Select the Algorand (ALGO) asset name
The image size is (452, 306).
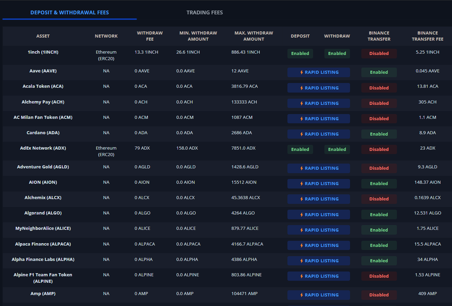pyautogui.click(x=43, y=213)
